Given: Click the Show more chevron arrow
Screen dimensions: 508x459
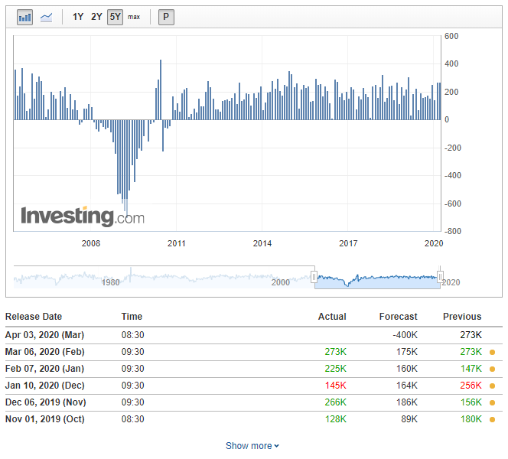Looking at the screenshot, I should point(276,446).
